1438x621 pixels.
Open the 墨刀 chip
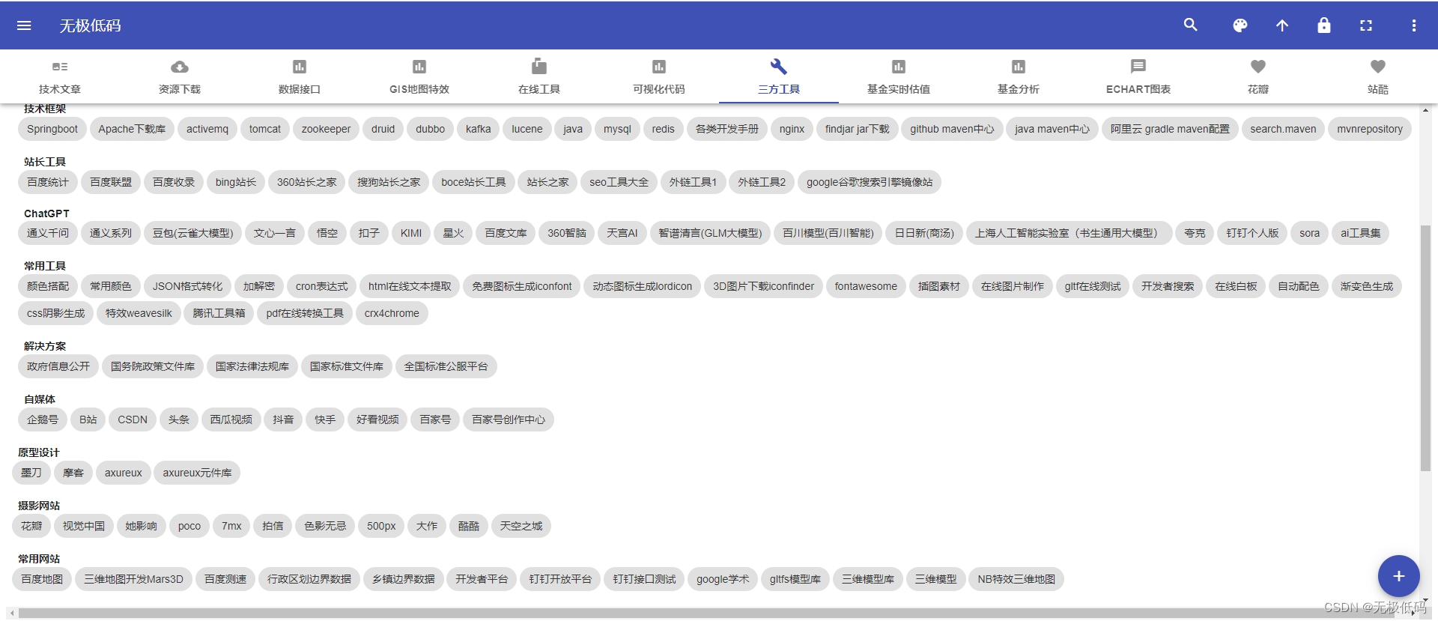click(31, 473)
